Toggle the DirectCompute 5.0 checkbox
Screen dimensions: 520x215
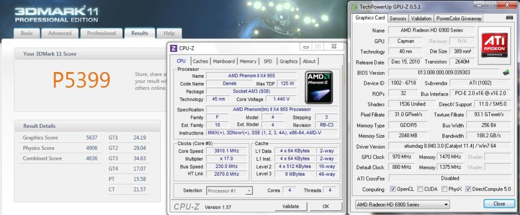468,189
